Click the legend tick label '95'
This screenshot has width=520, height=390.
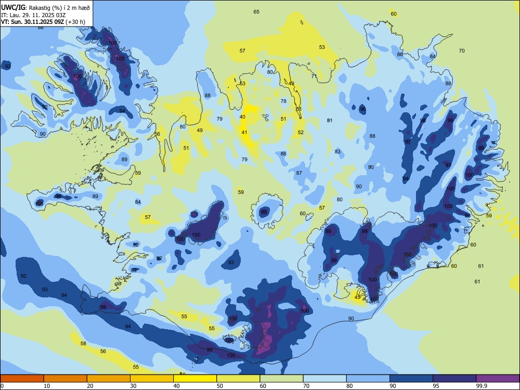(436, 386)
